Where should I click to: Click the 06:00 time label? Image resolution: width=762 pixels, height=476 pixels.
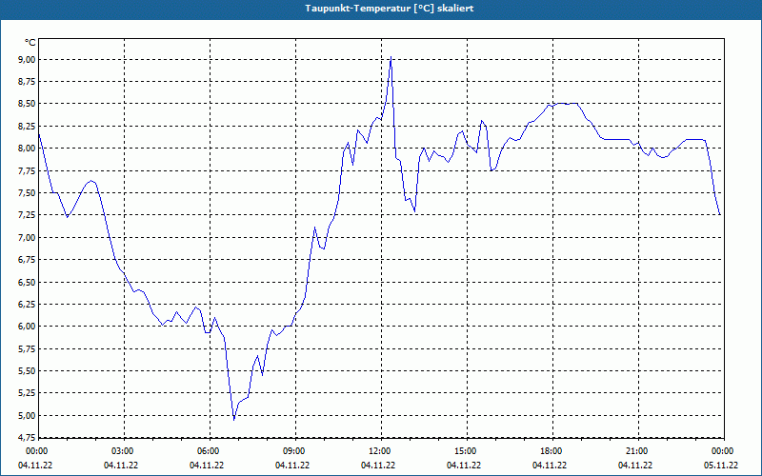coord(208,451)
